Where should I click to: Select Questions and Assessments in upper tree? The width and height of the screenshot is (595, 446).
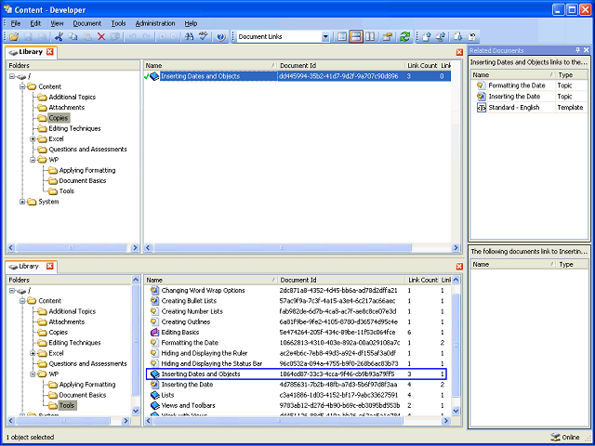[87, 150]
